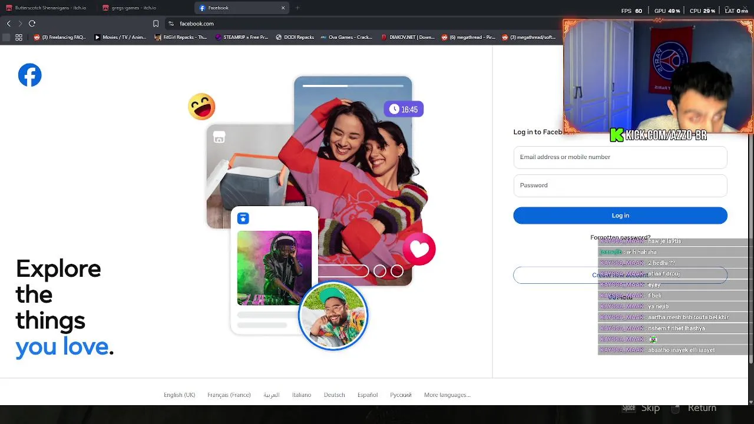Image resolution: width=754 pixels, height=424 pixels.
Task: Click the laughing emoji in the illustration
Action: (201, 107)
